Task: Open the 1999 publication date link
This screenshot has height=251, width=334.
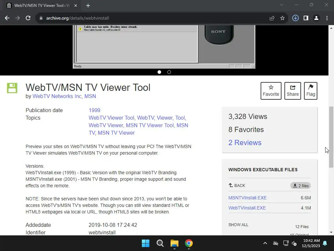Action: click(94, 110)
